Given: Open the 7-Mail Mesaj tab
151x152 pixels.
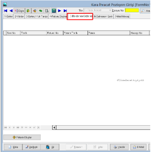Looking at the screenshot, I should coord(122,16).
